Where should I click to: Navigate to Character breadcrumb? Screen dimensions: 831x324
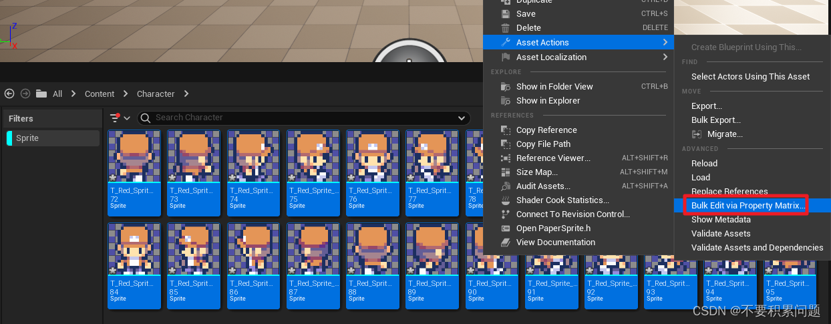click(x=156, y=94)
